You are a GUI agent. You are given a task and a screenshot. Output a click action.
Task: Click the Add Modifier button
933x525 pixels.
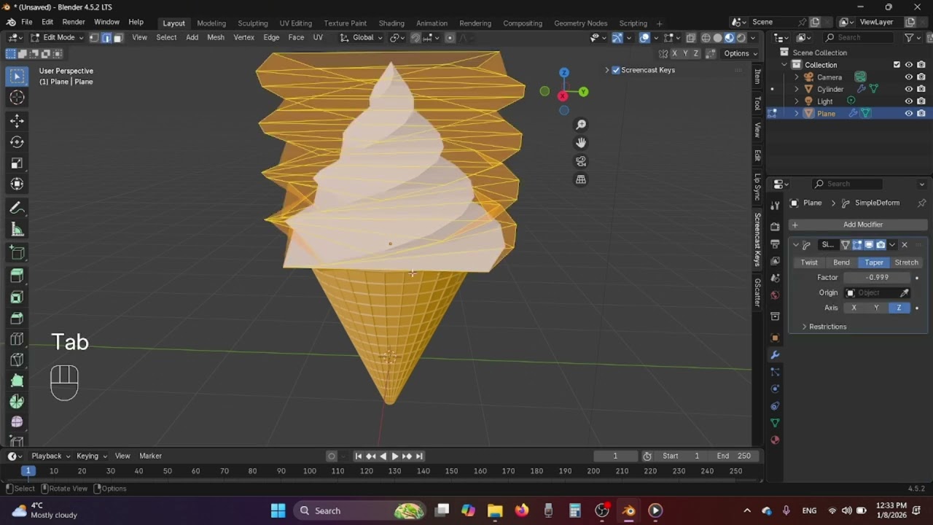[858, 225]
